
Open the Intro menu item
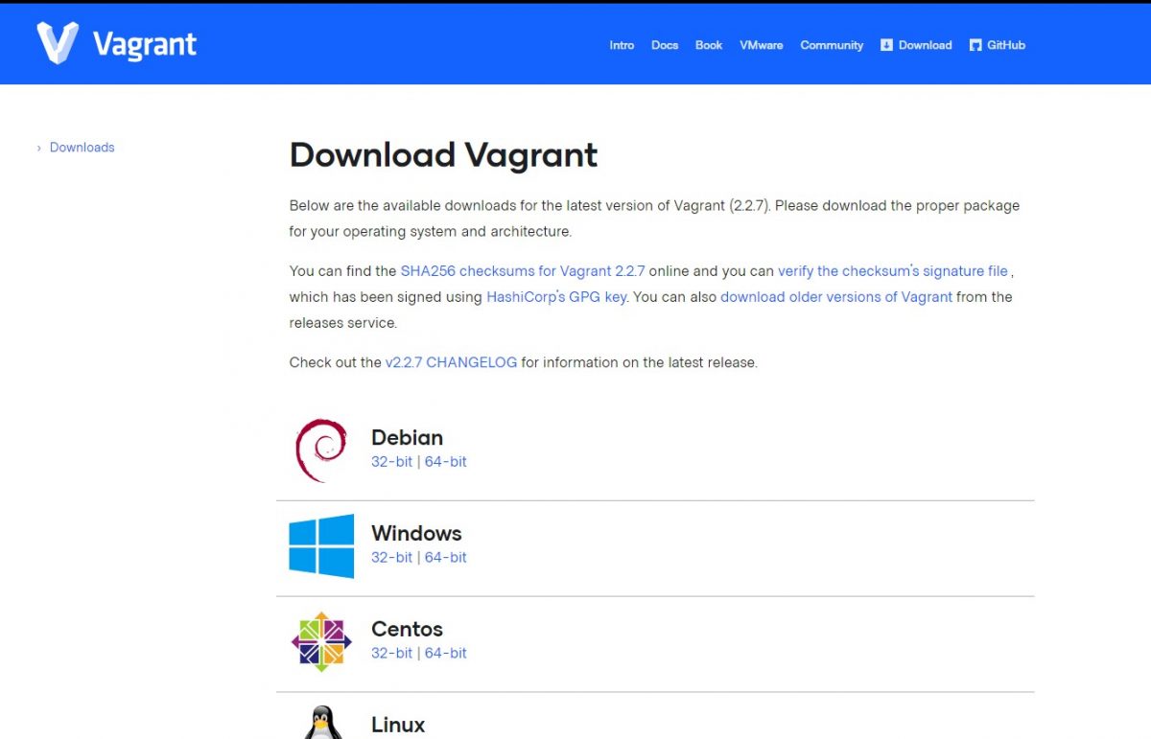(622, 45)
